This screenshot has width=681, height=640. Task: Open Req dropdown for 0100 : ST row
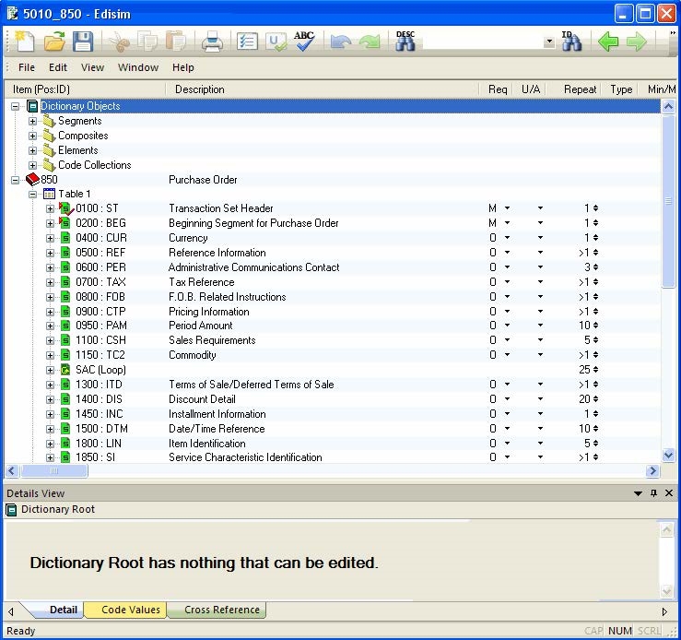tap(507, 208)
